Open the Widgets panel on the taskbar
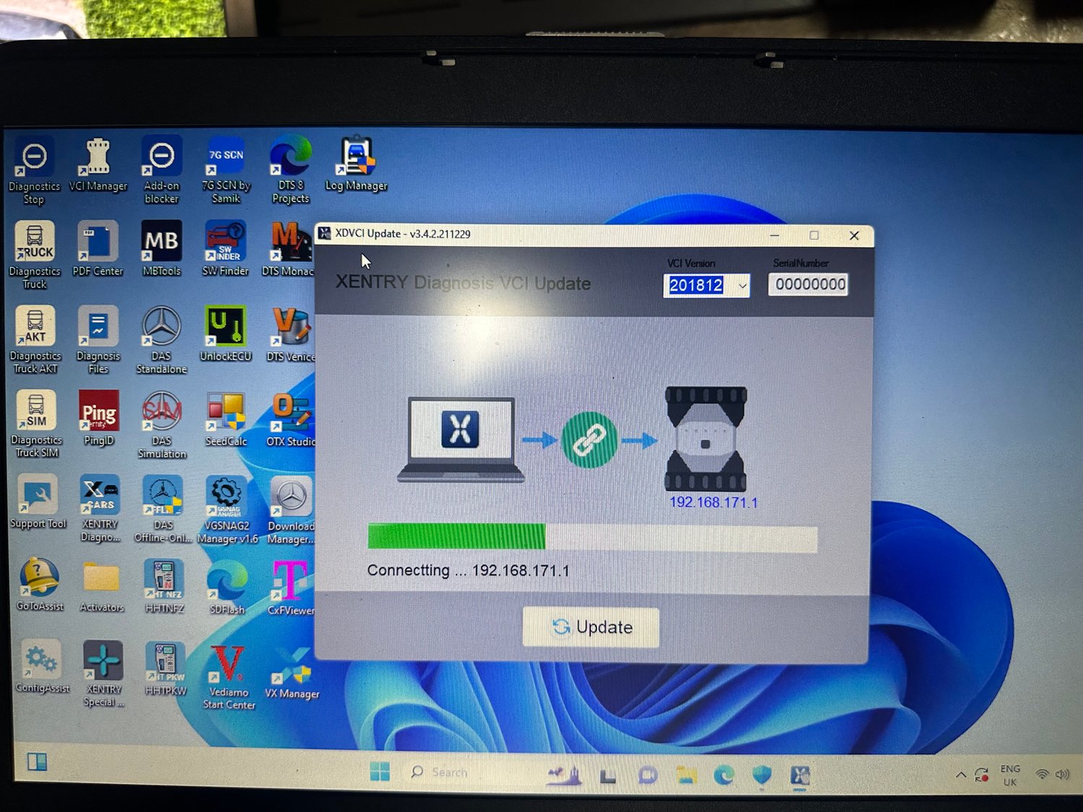The width and height of the screenshot is (1083, 812). pyautogui.click(x=37, y=762)
